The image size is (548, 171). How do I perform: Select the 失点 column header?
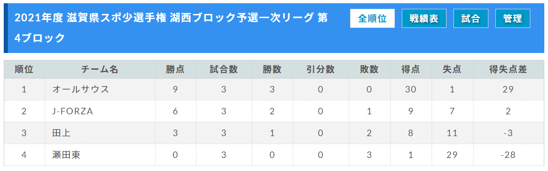point(452,69)
